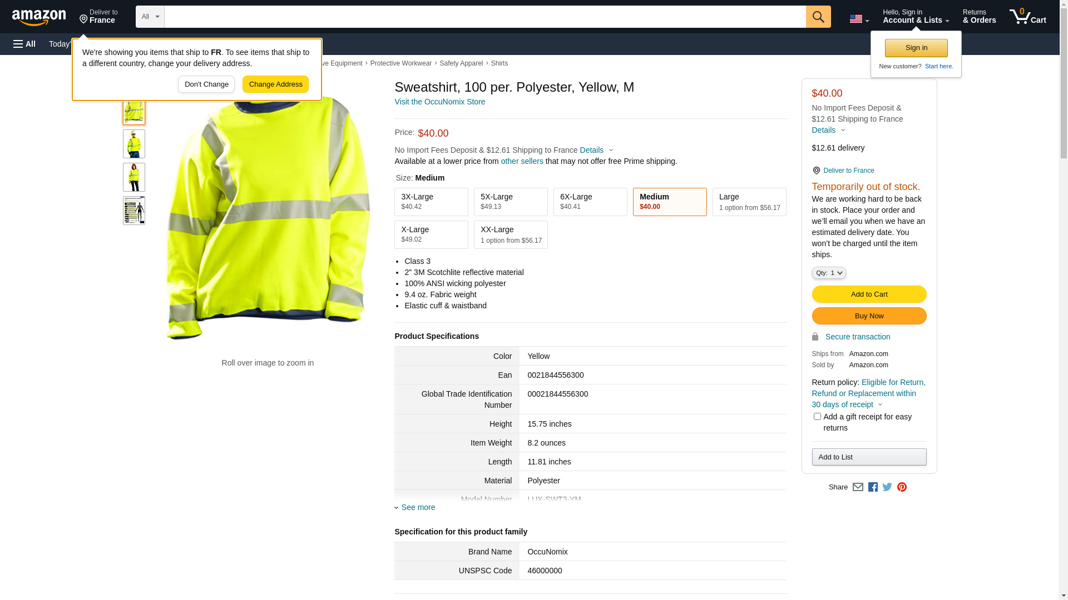The image size is (1068, 600).
Task: Click the search magnifier button
Action: (x=818, y=17)
